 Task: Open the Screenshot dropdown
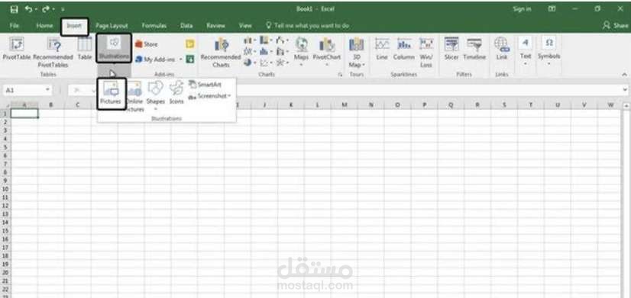pyautogui.click(x=209, y=96)
